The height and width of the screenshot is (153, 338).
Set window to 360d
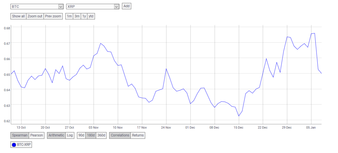tap(101, 135)
